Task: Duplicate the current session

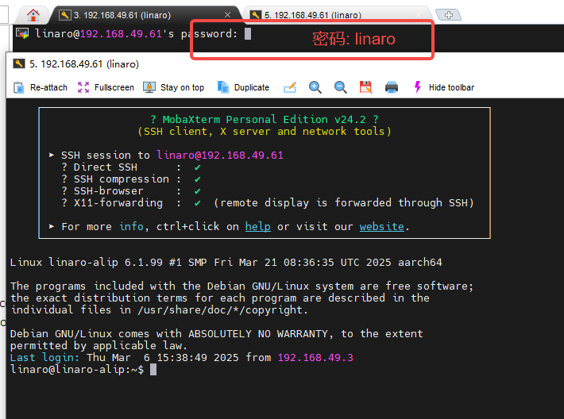Action: click(243, 87)
